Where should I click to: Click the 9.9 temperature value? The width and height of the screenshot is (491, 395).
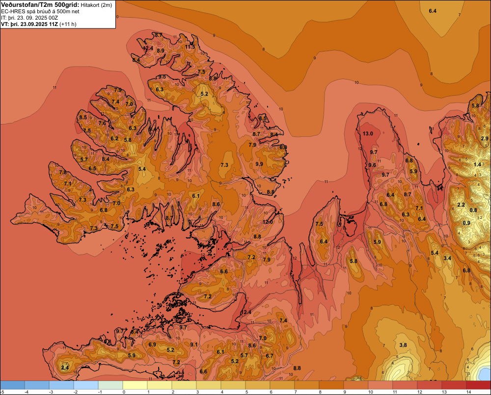(x=259, y=164)
